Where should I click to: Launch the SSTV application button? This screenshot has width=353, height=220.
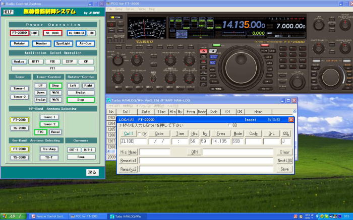(x=70, y=61)
